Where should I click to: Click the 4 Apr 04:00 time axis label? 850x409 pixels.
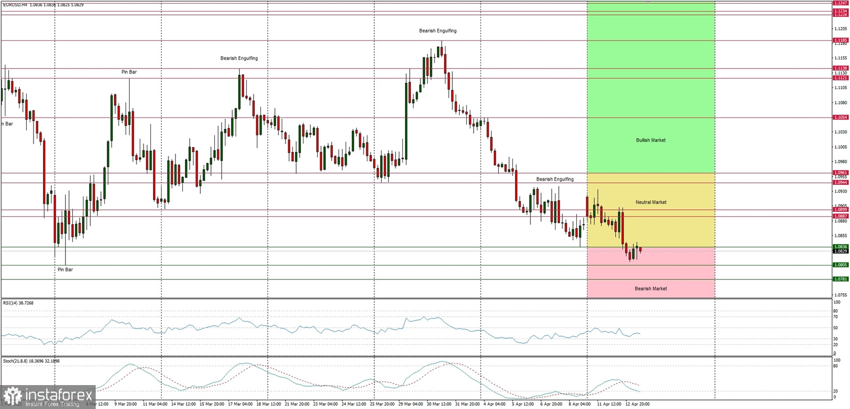(x=495, y=404)
